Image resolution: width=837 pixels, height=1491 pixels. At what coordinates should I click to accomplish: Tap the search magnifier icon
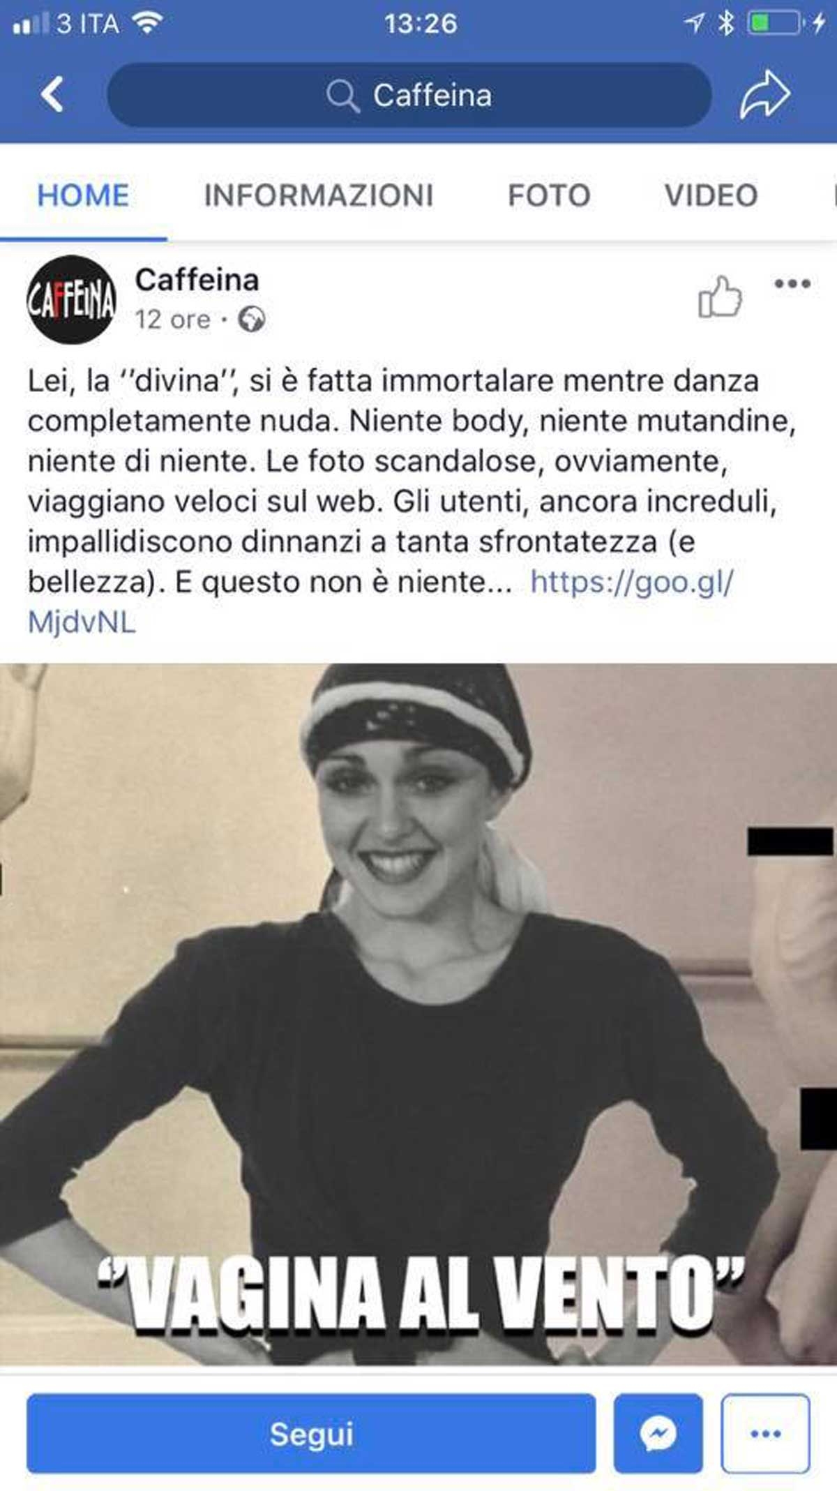coord(342,96)
